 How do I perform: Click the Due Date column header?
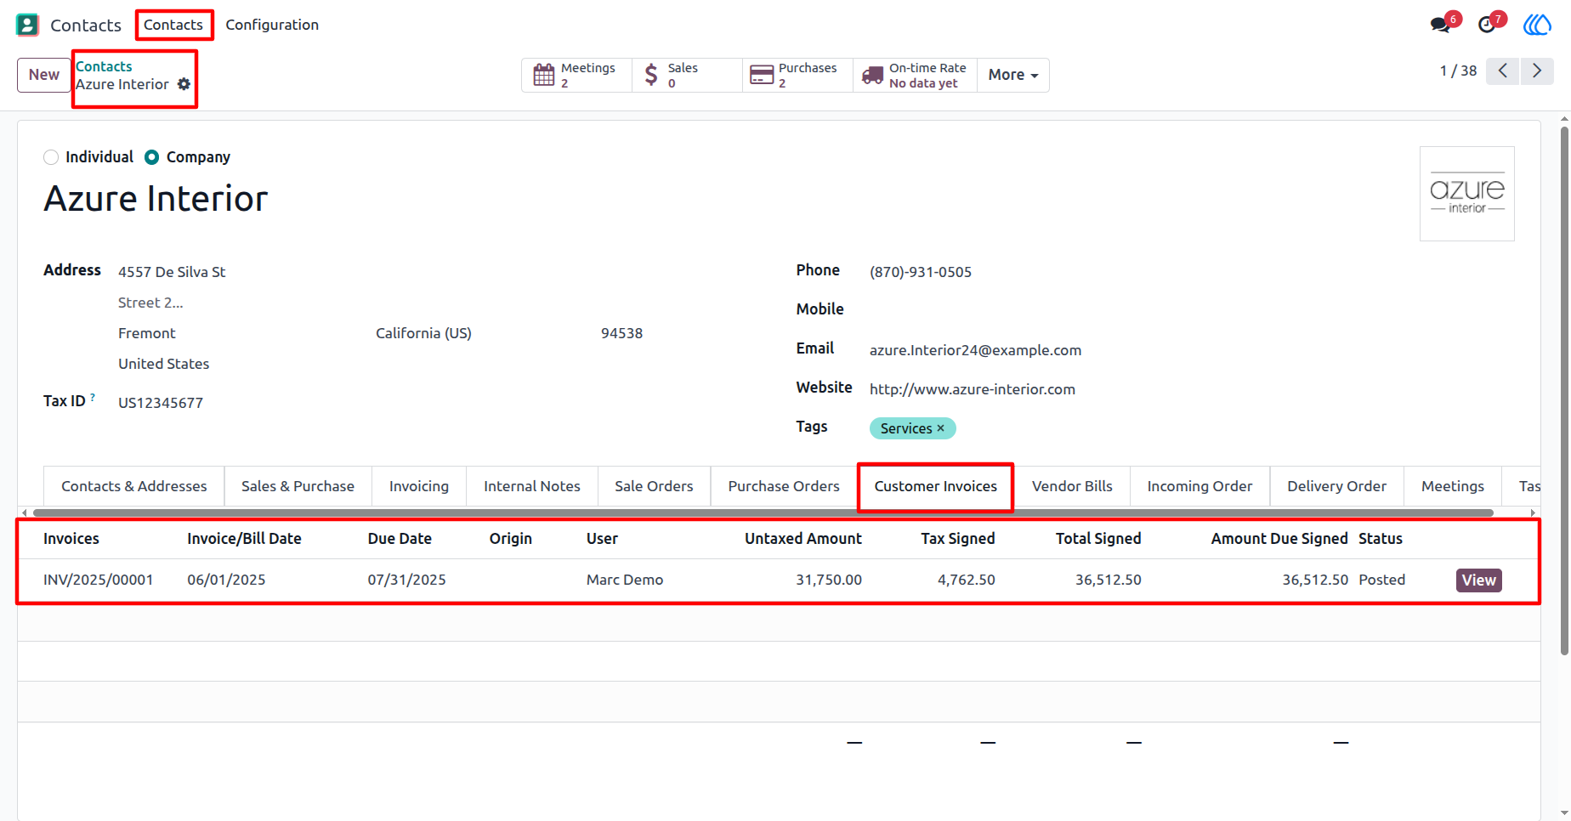[400, 539]
